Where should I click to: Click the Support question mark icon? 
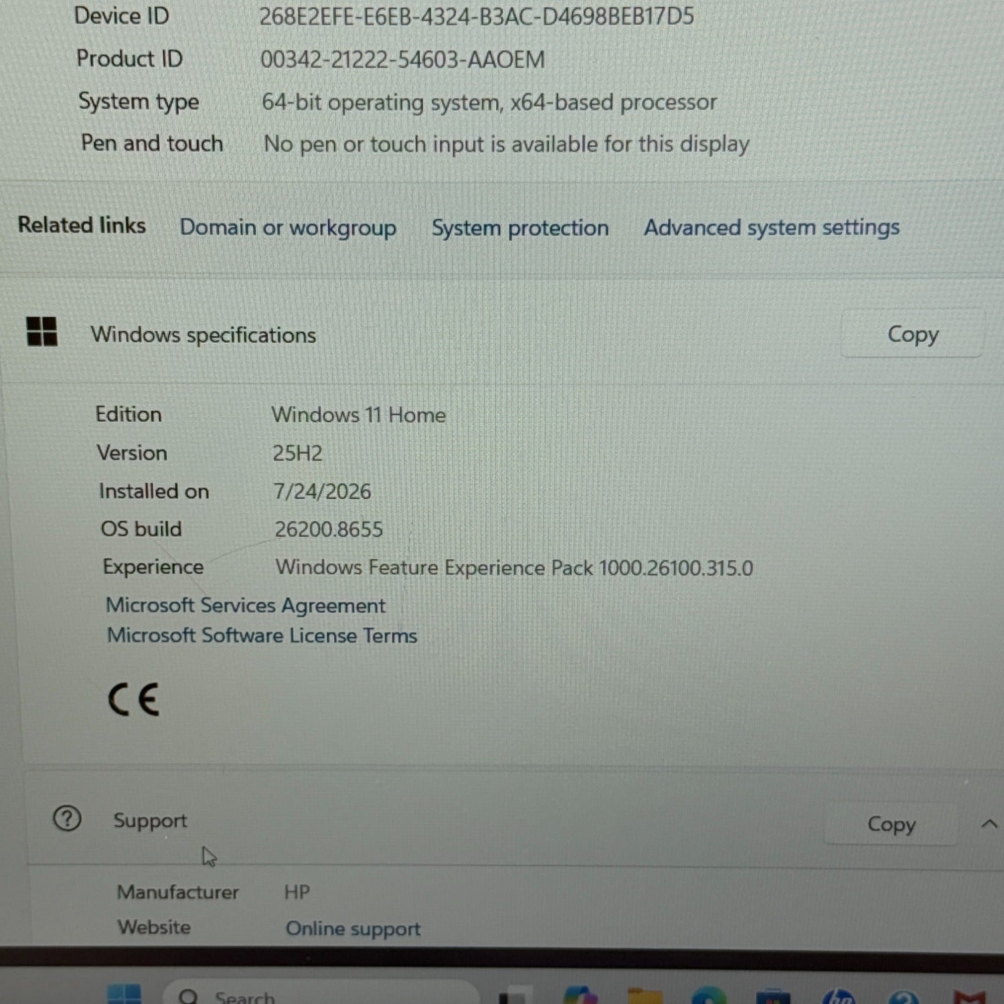tap(67, 818)
